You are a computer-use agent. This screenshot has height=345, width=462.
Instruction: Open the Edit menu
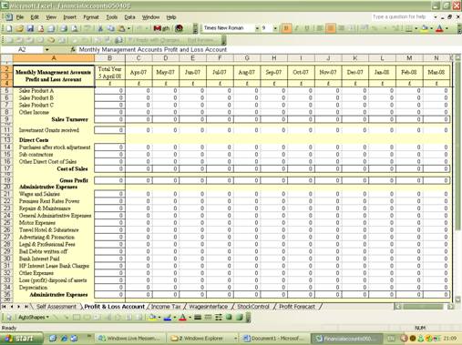35,17
